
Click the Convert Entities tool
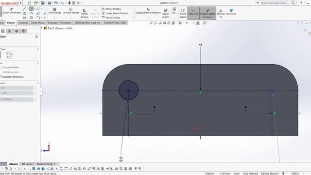point(71,11)
